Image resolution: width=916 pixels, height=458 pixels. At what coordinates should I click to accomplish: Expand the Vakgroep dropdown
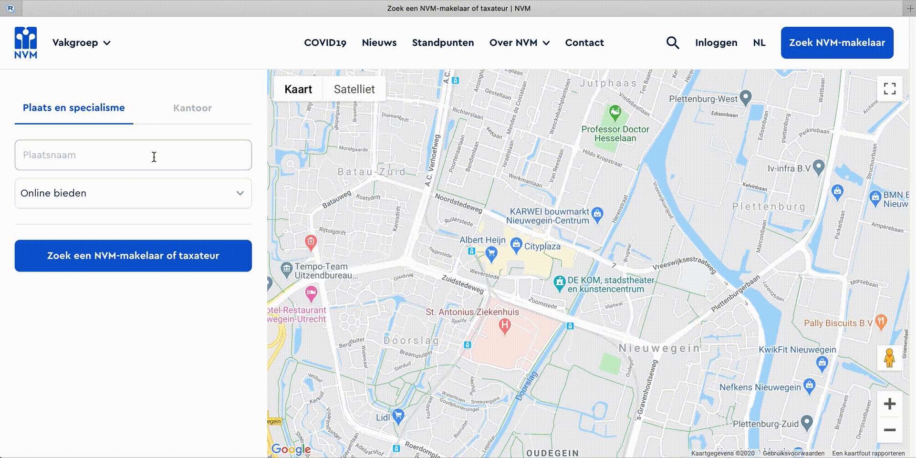coord(82,42)
